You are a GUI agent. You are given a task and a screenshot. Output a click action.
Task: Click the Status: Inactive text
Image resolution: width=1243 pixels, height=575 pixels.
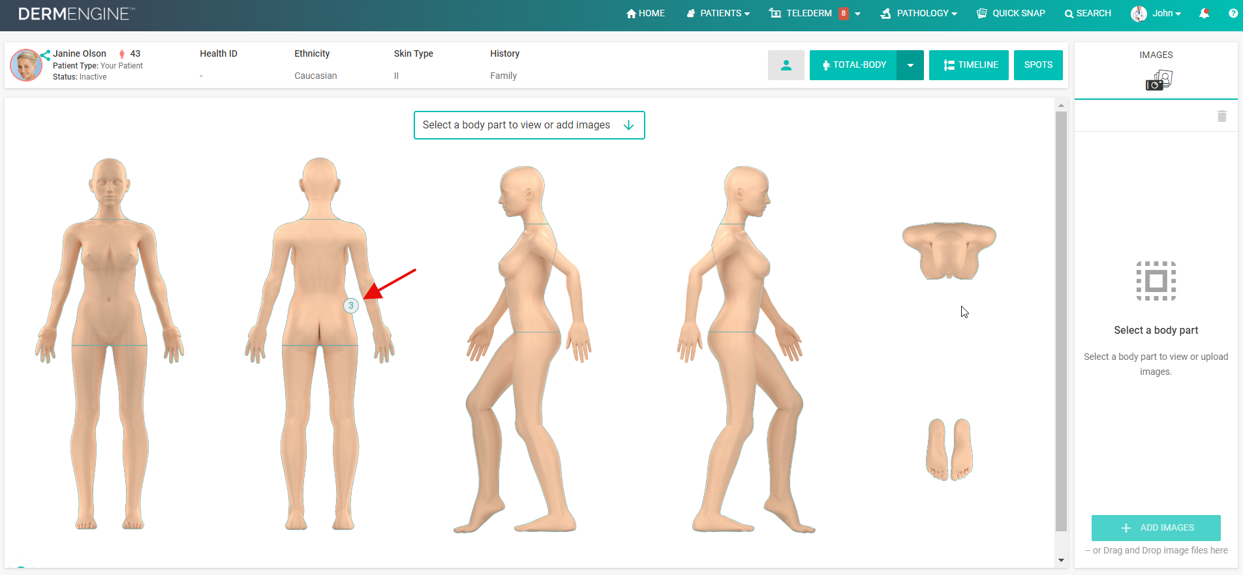[x=80, y=77]
